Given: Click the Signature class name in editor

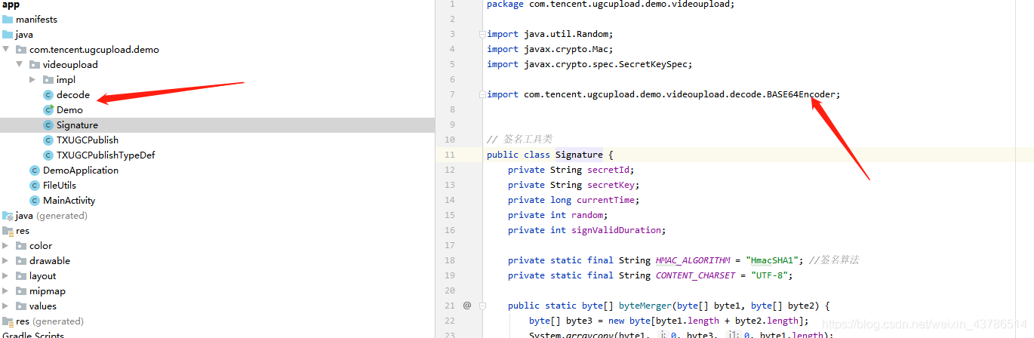Looking at the screenshot, I should pos(579,155).
